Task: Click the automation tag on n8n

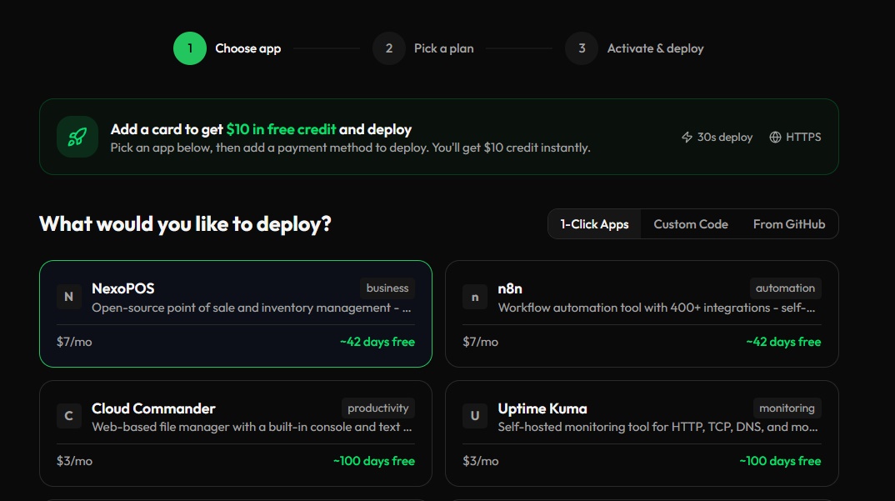Action: tap(785, 288)
